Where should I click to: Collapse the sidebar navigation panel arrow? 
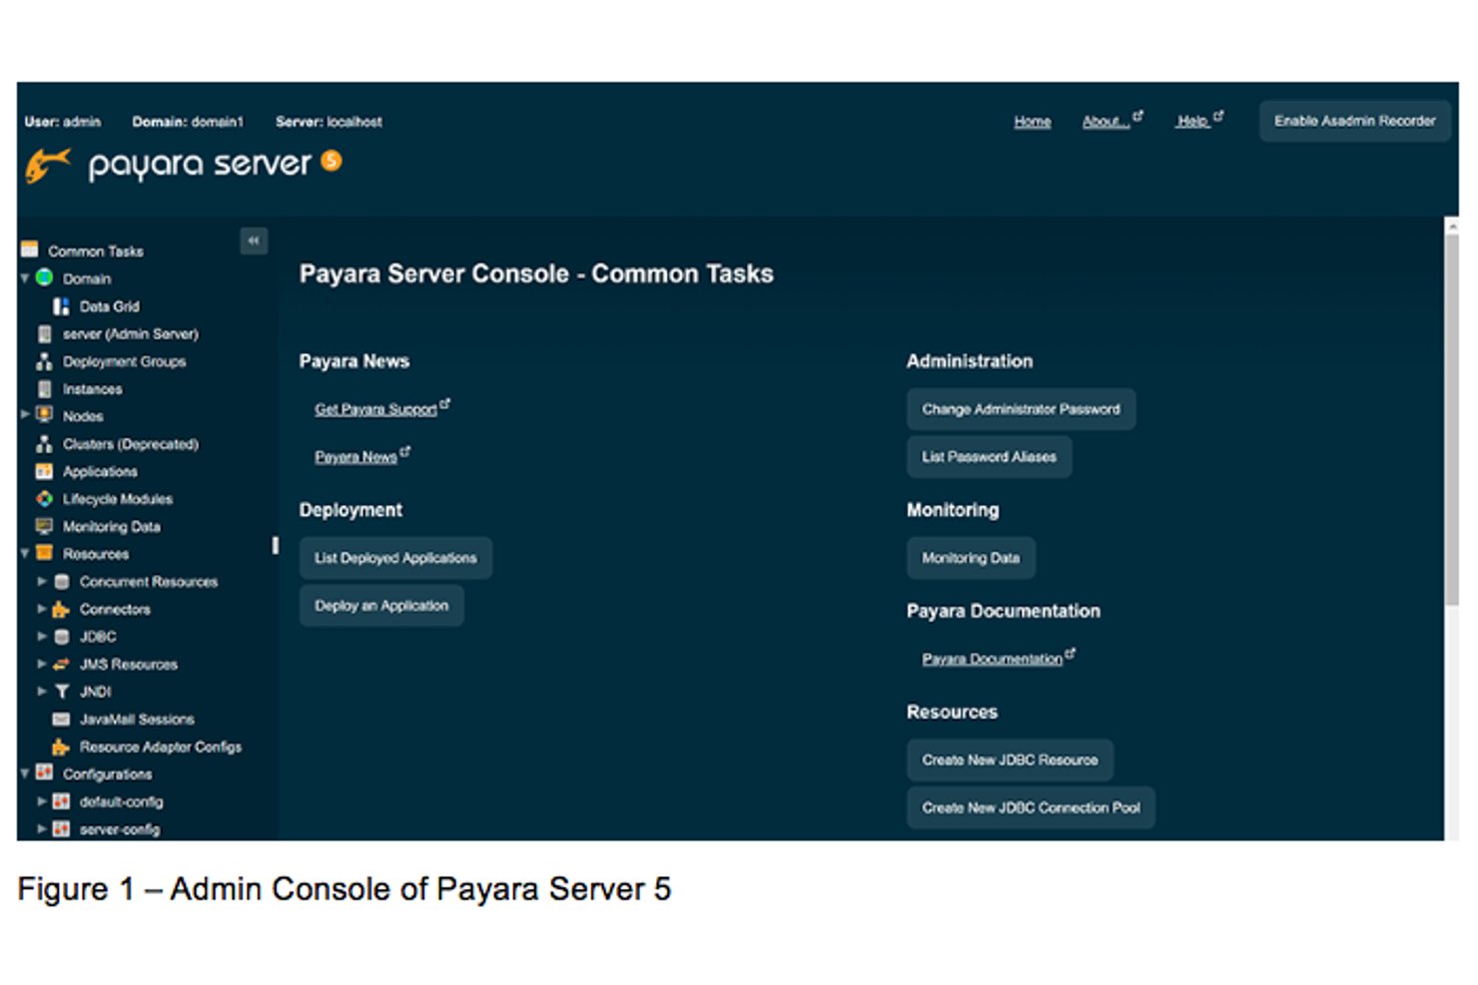pyautogui.click(x=254, y=241)
